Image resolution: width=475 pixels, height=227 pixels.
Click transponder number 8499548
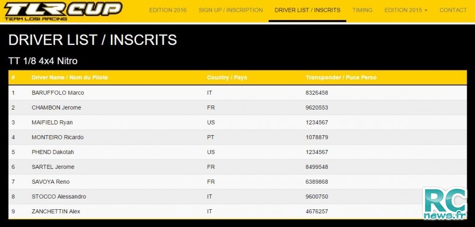317,167
